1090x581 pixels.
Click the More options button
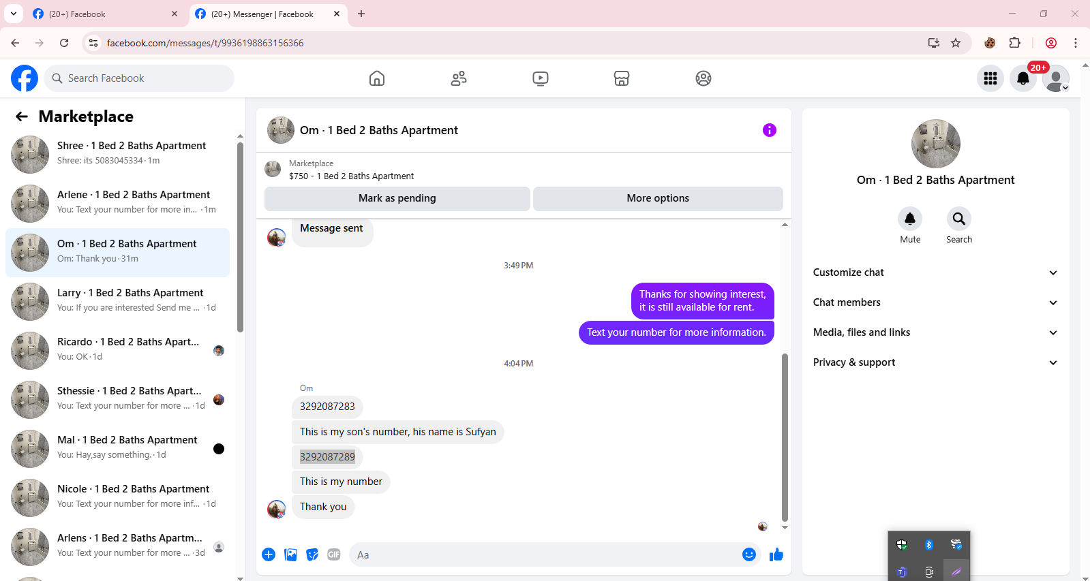coord(658,198)
